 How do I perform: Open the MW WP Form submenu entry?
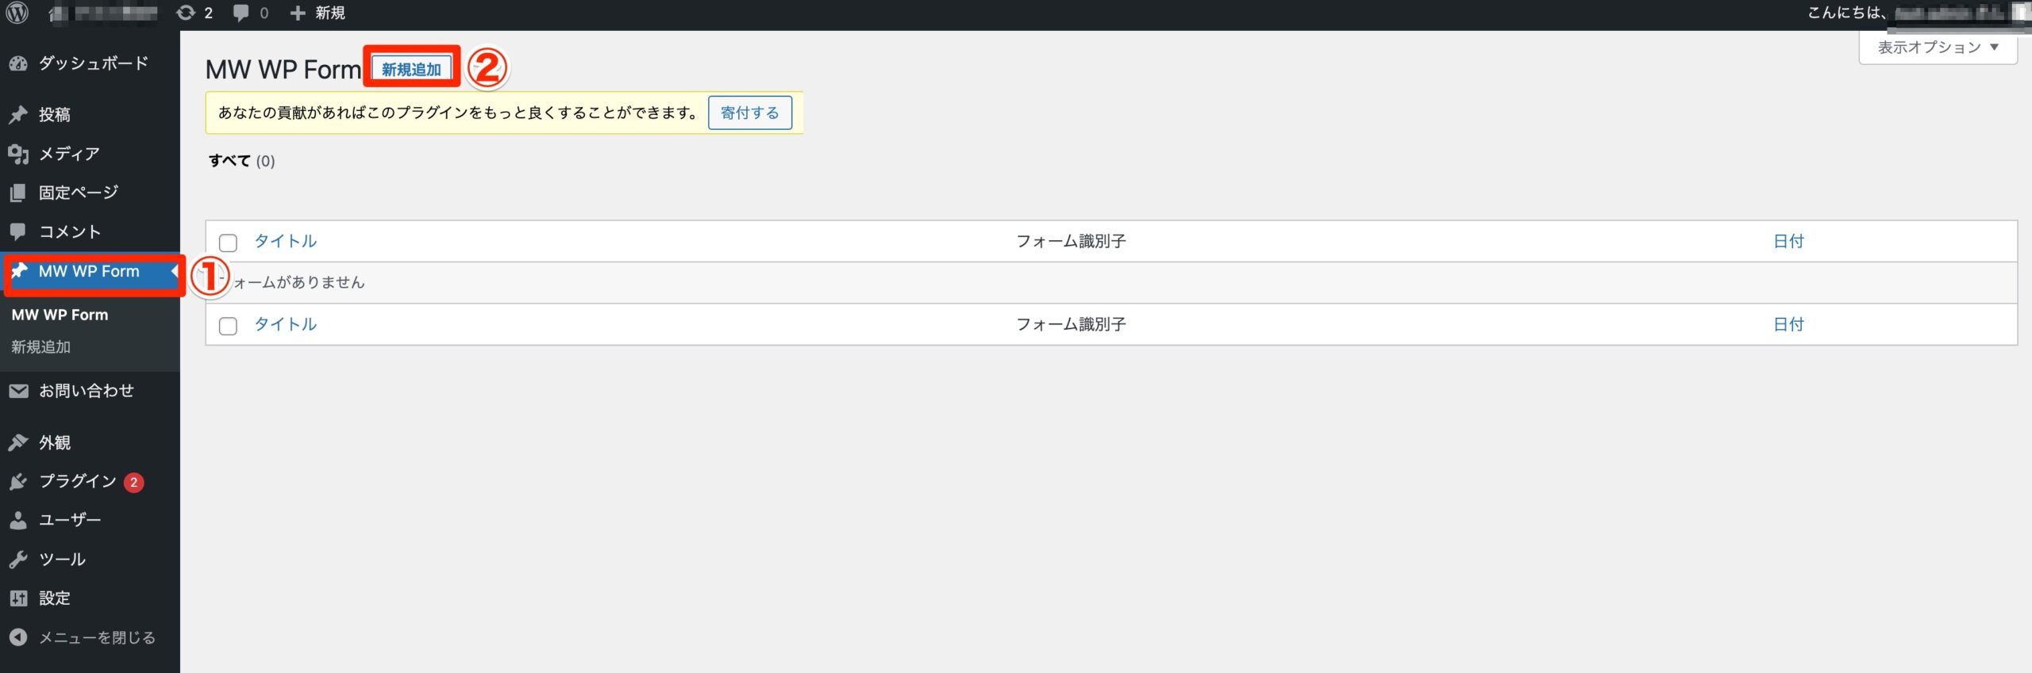tap(60, 315)
